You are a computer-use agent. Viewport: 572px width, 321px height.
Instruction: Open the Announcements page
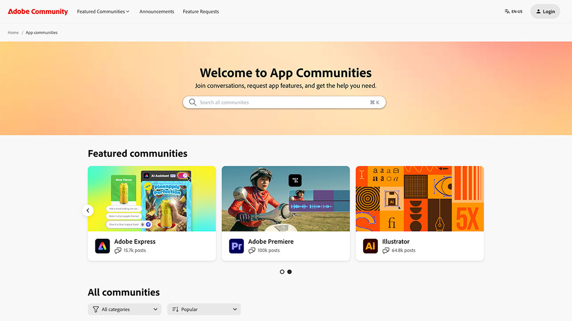[156, 11]
